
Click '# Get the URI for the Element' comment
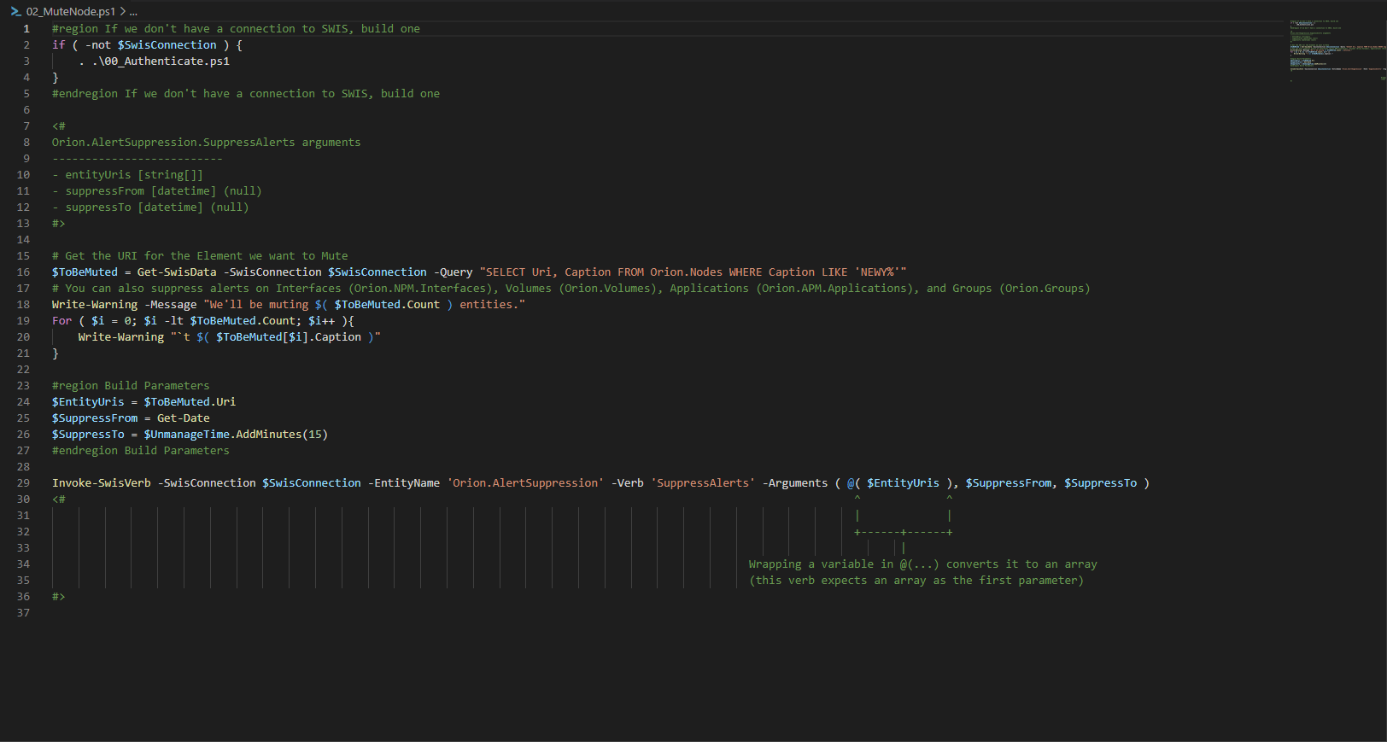200,256
